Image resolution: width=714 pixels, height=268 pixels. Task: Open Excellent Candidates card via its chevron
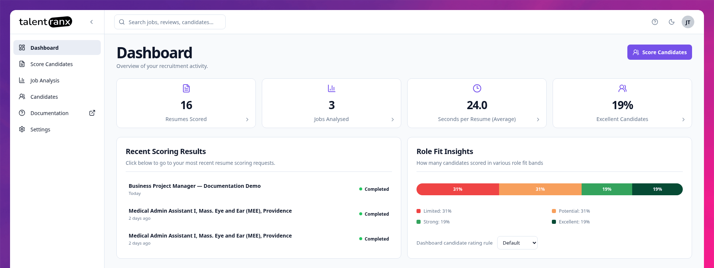(x=684, y=120)
